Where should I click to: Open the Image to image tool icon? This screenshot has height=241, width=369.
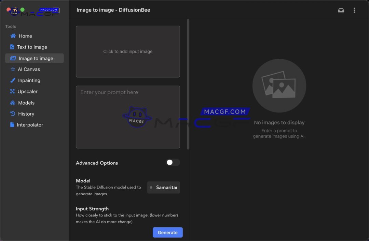(12, 58)
